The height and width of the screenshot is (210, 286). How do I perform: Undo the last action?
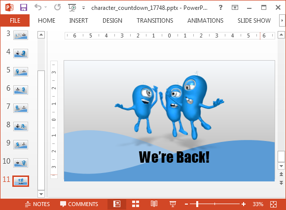tap(38, 7)
